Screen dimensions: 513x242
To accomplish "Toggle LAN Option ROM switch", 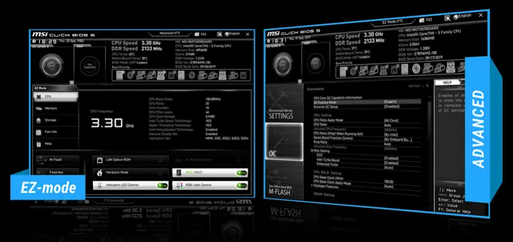I will click(x=160, y=160).
